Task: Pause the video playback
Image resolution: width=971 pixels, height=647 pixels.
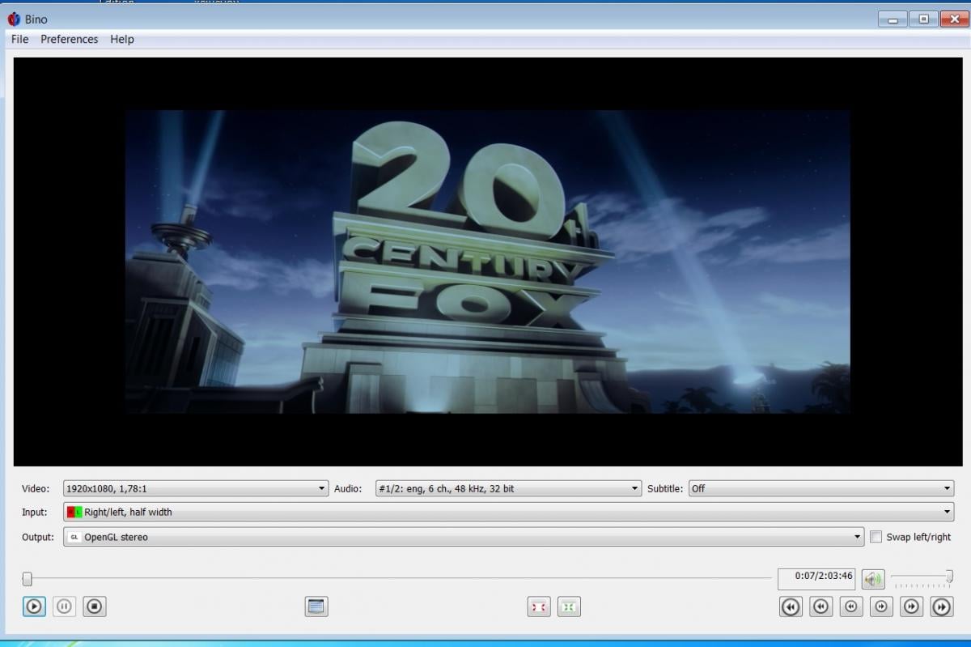Action: click(x=65, y=606)
